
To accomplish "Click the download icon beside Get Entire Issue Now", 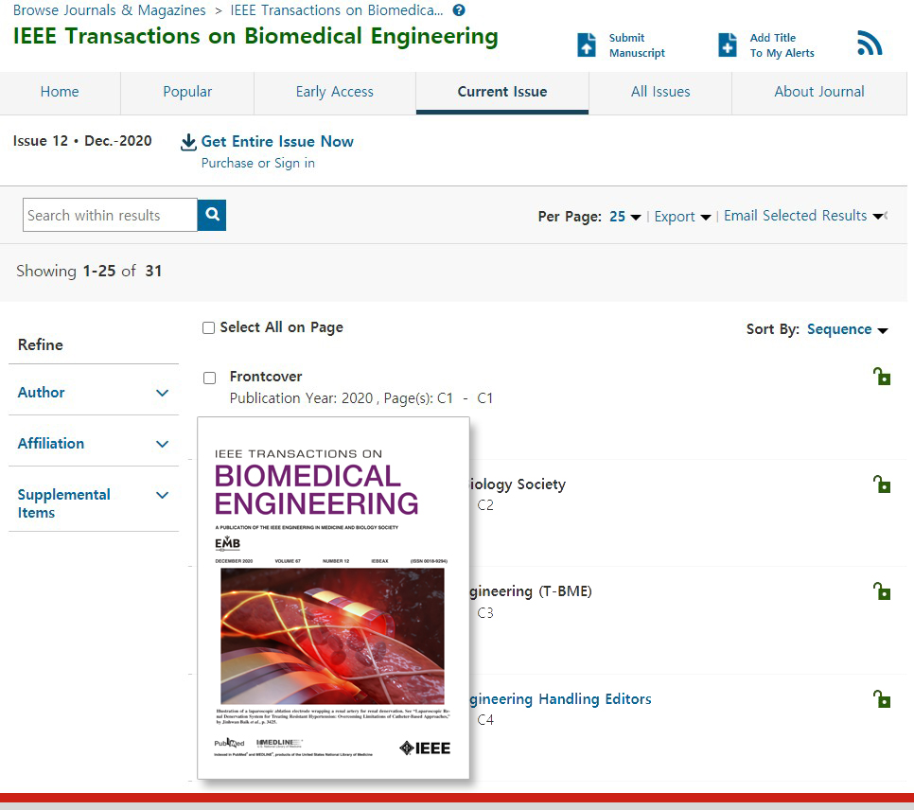I will [x=188, y=140].
